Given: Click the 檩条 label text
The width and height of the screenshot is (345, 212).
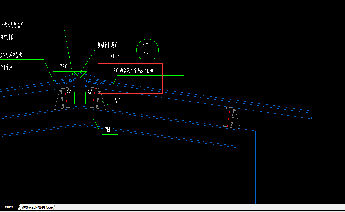Looking at the screenshot, I should [118, 101].
